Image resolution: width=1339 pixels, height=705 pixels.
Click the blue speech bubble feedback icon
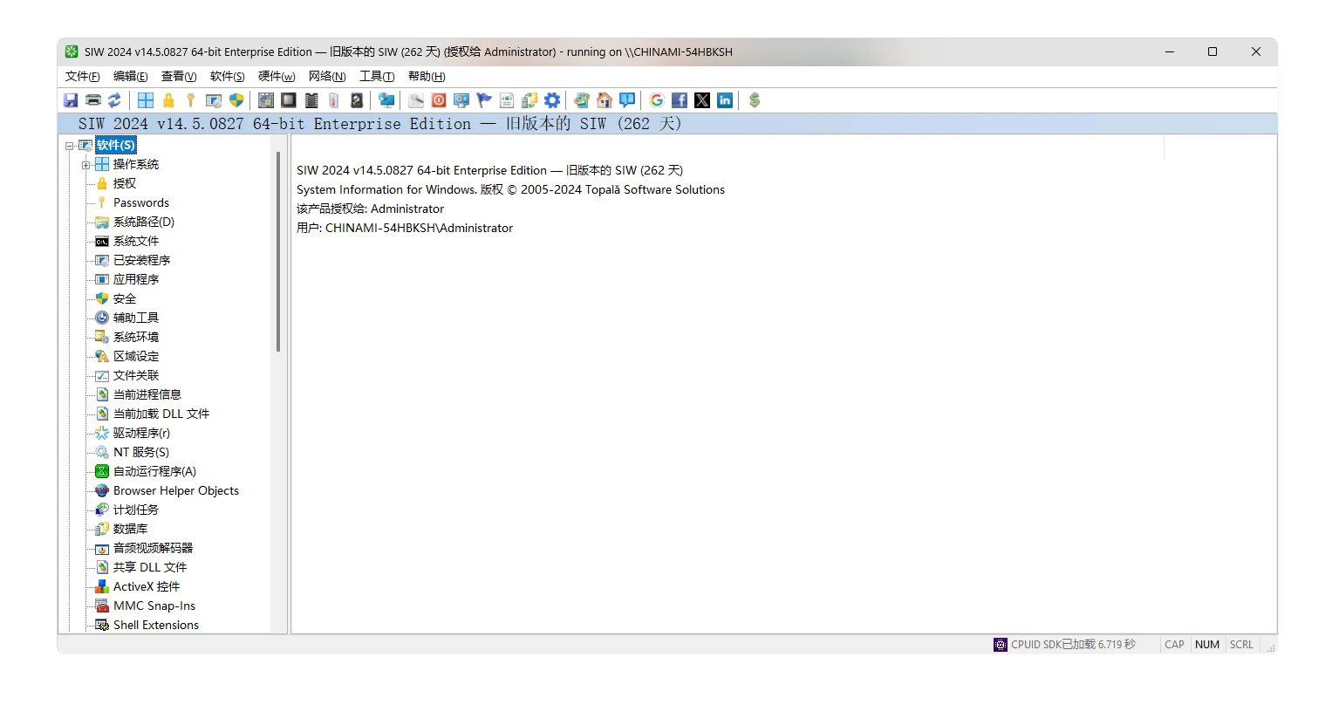click(627, 100)
